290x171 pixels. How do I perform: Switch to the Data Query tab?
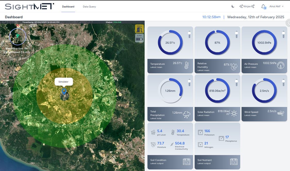pyautogui.click(x=89, y=7)
